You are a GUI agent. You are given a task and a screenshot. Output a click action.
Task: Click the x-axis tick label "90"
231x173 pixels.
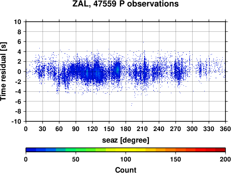coord(76,129)
